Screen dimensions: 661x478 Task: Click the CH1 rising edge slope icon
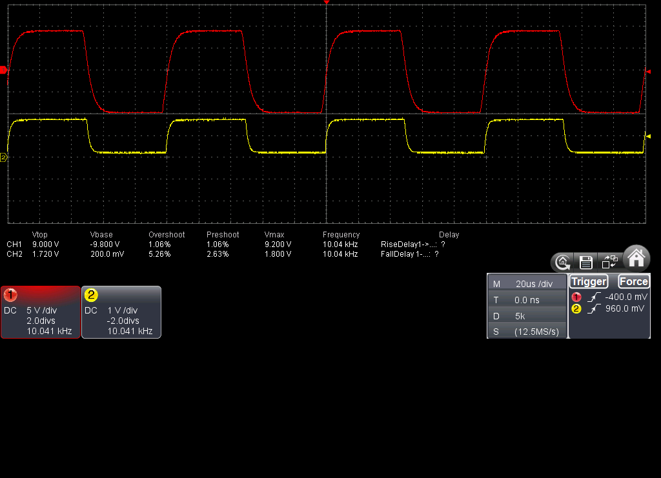595,297
